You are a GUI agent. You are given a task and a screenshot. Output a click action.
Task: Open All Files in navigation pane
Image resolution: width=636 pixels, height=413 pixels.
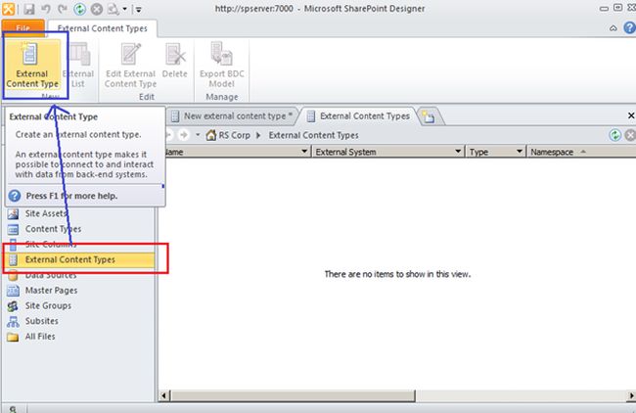click(x=40, y=337)
